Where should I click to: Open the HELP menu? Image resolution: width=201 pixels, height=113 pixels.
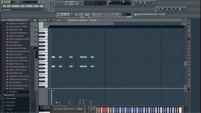click(x=42, y=6)
